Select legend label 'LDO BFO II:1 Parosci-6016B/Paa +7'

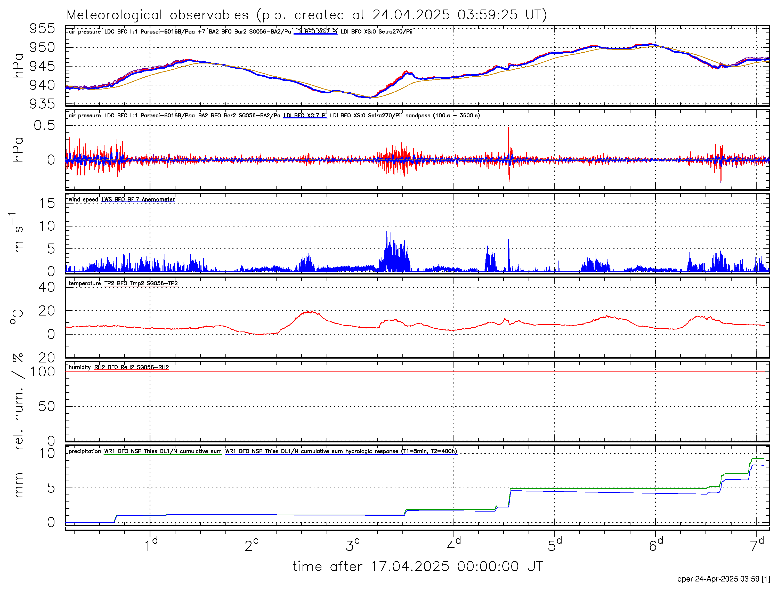[155, 32]
